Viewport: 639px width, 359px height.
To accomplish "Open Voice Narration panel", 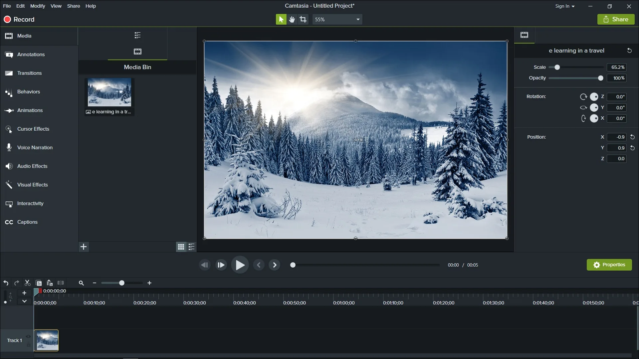I will pyautogui.click(x=39, y=148).
